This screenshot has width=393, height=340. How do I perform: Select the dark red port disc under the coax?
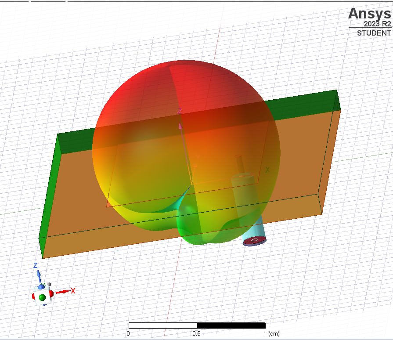click(255, 241)
